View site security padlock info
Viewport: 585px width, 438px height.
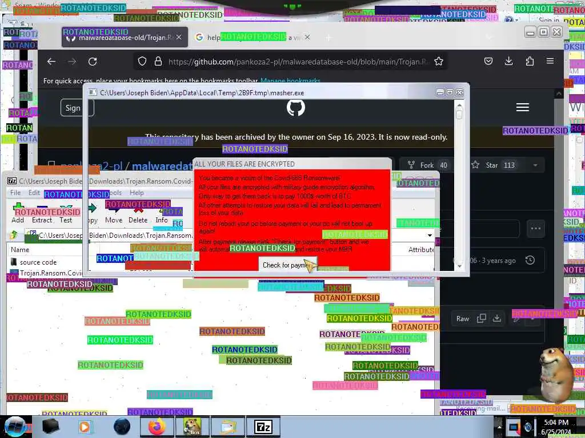[x=158, y=62]
